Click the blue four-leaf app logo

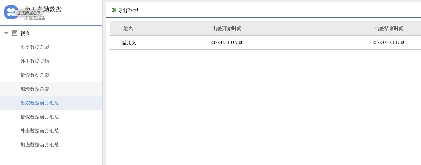(10, 12)
